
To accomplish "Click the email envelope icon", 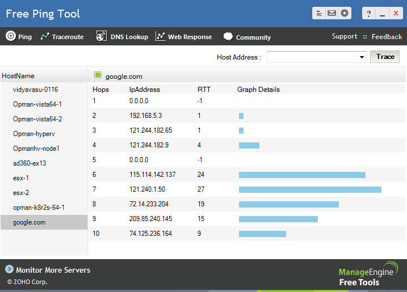I will pyautogui.click(x=332, y=13).
